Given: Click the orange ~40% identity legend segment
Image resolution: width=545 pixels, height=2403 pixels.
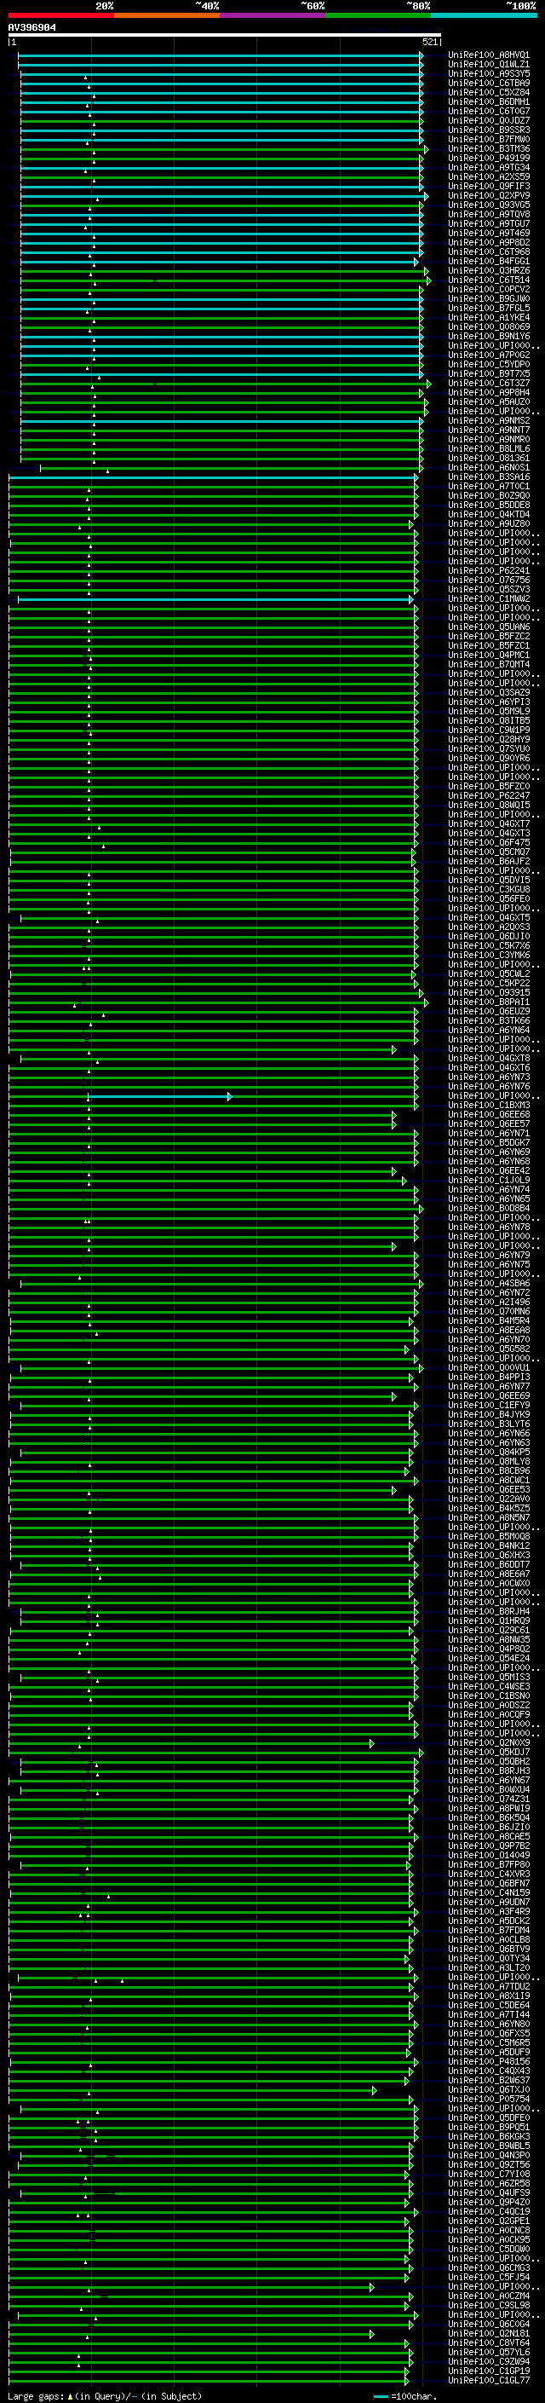Looking at the screenshot, I should [x=167, y=15].
